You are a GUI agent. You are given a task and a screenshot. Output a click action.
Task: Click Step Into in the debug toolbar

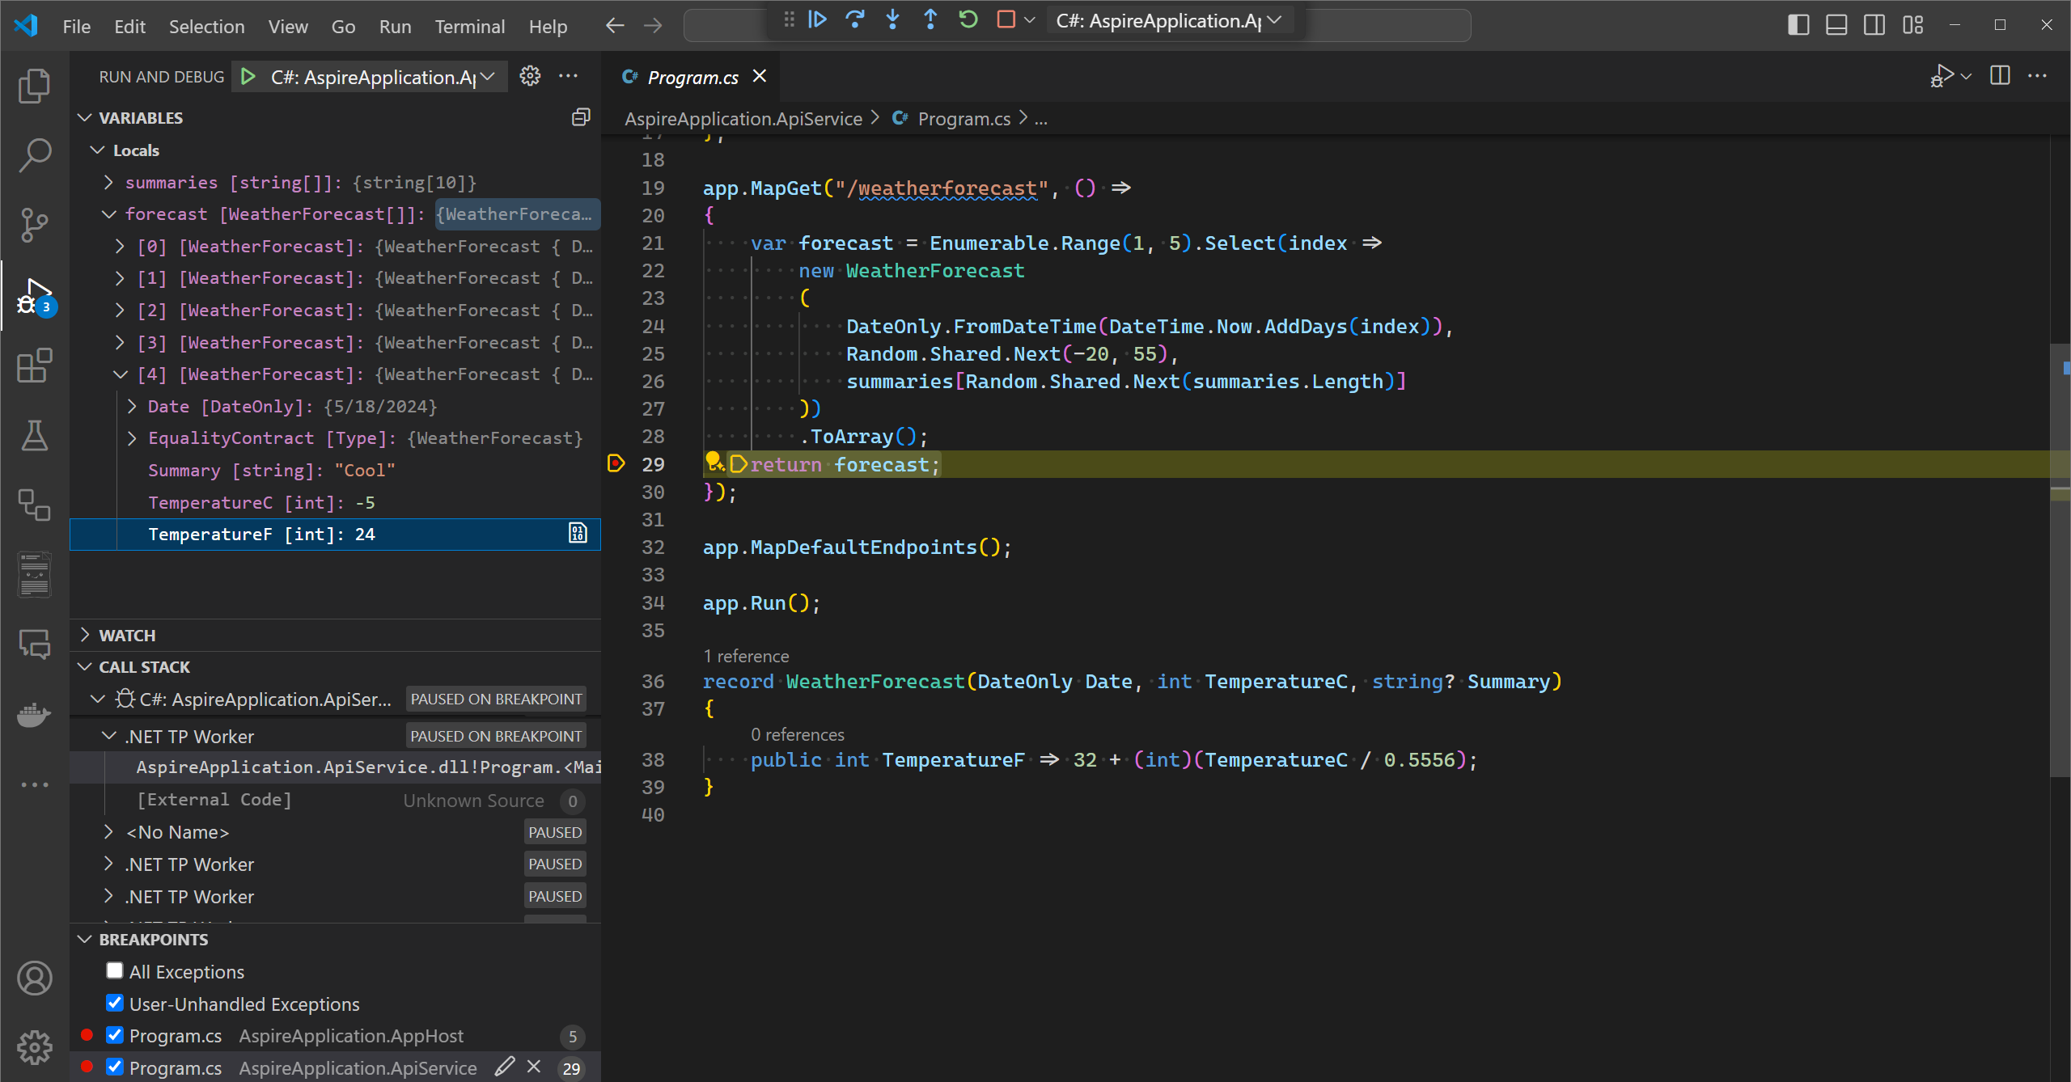[x=892, y=19]
